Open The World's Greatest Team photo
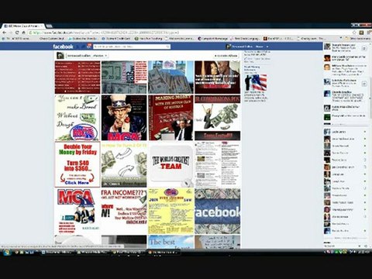 pyautogui.click(x=170, y=164)
